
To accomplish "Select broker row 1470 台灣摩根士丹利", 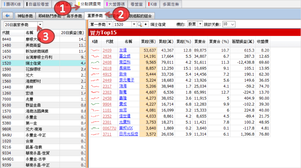I will pos(44,57).
